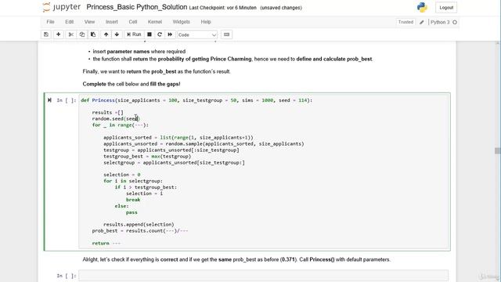
Task: Move selected cell down arrow
Action: (117, 34)
